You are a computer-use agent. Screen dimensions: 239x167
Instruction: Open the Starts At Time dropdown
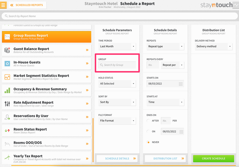click(x=165, y=102)
